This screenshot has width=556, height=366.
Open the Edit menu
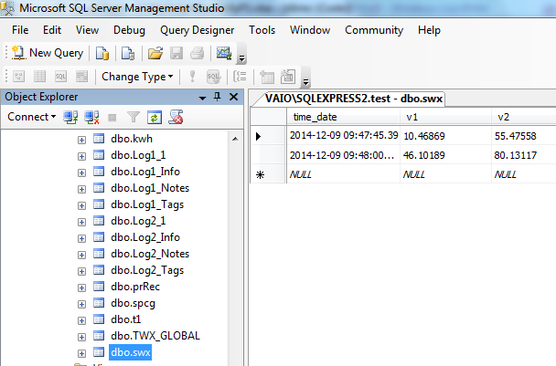coord(52,30)
